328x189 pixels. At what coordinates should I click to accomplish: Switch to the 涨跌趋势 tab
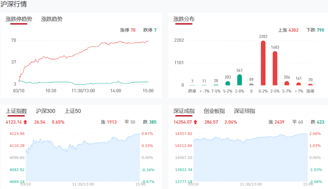tap(52, 19)
